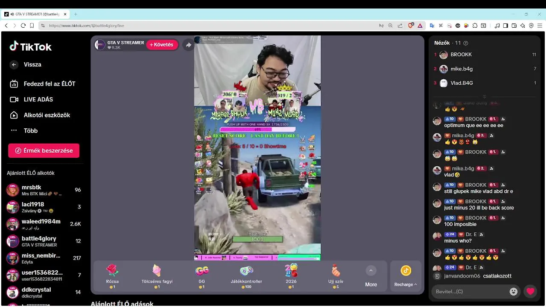
Task: Open Leo AI sparkle icon
Action: click(x=523, y=26)
